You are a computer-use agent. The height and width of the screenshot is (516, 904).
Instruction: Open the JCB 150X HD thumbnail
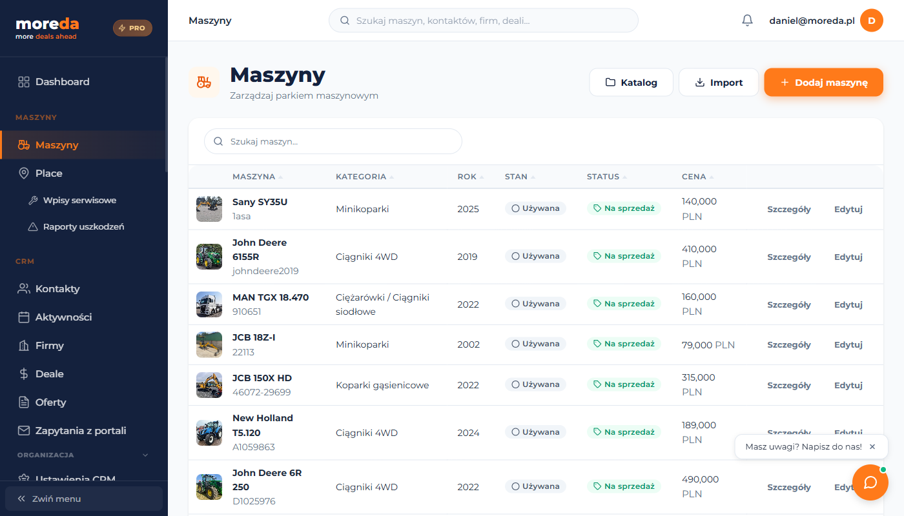point(209,385)
